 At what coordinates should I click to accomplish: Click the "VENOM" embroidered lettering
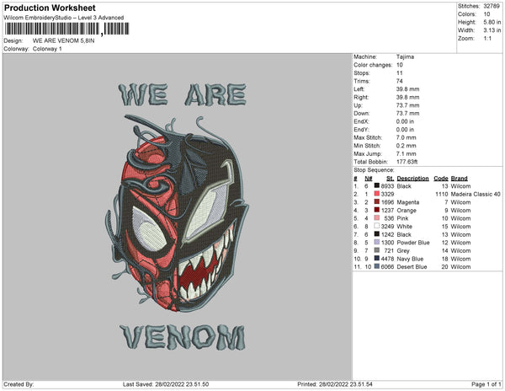click(183, 337)
